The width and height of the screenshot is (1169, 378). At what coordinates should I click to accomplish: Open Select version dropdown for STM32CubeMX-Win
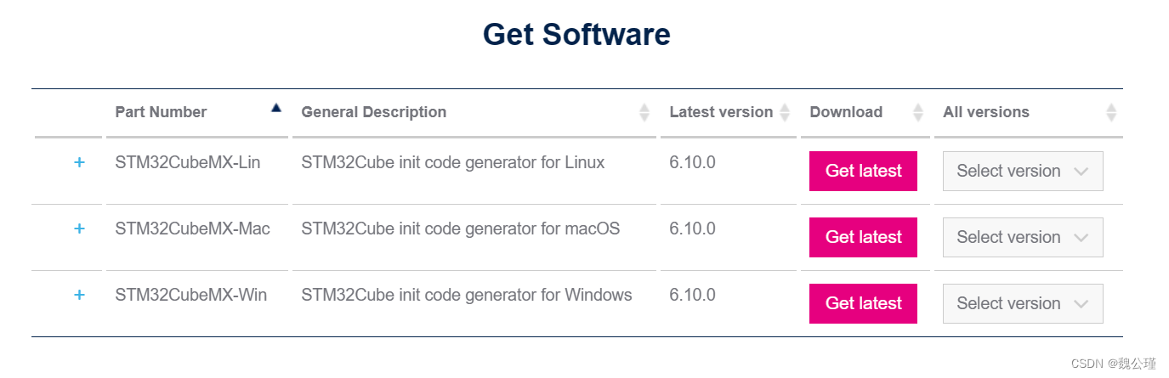click(1023, 303)
